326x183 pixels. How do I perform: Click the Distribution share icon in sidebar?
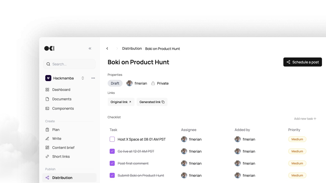click(x=47, y=178)
